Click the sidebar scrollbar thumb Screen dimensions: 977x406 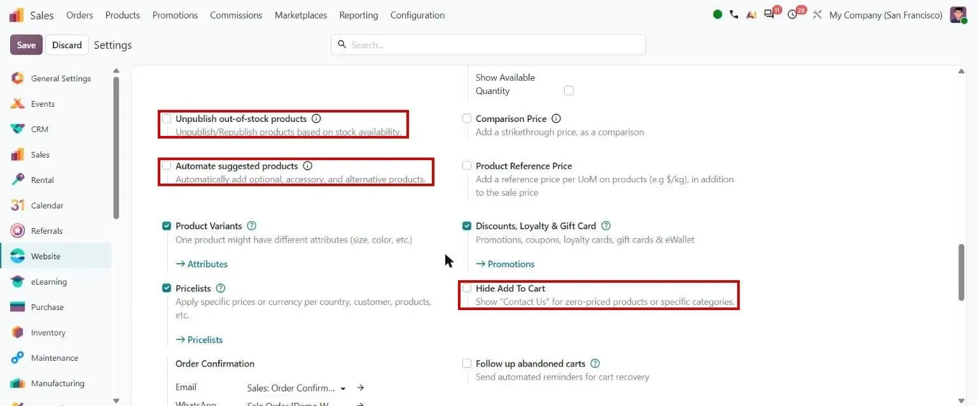[x=116, y=147]
